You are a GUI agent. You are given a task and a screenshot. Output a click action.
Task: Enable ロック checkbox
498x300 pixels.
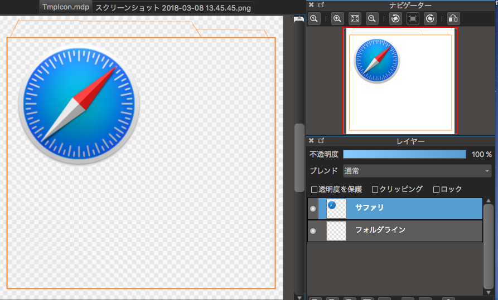tap(437, 189)
